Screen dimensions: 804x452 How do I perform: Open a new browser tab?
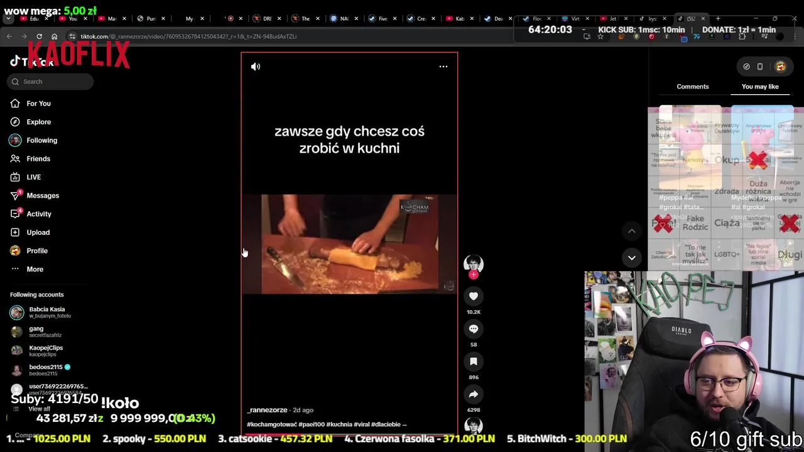click(x=718, y=19)
